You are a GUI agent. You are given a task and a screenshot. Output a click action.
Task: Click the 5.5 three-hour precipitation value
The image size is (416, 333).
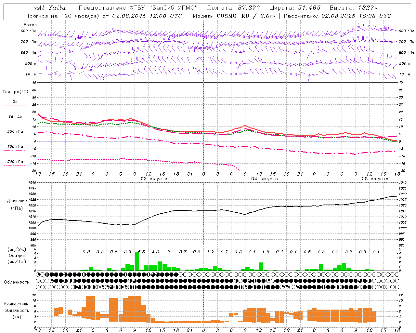(x=141, y=252)
